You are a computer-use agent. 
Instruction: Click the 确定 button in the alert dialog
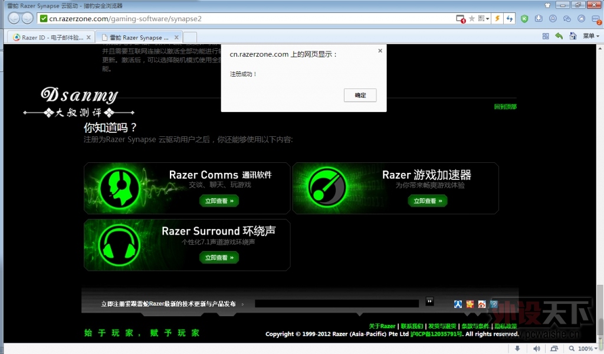[360, 95]
